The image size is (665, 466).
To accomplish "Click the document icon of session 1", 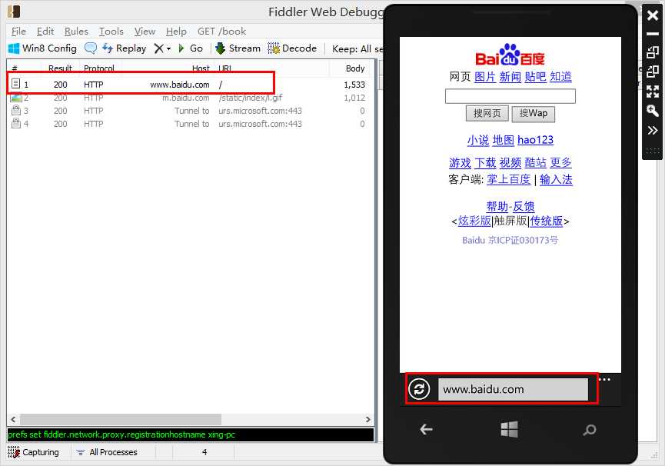I will click(x=15, y=84).
